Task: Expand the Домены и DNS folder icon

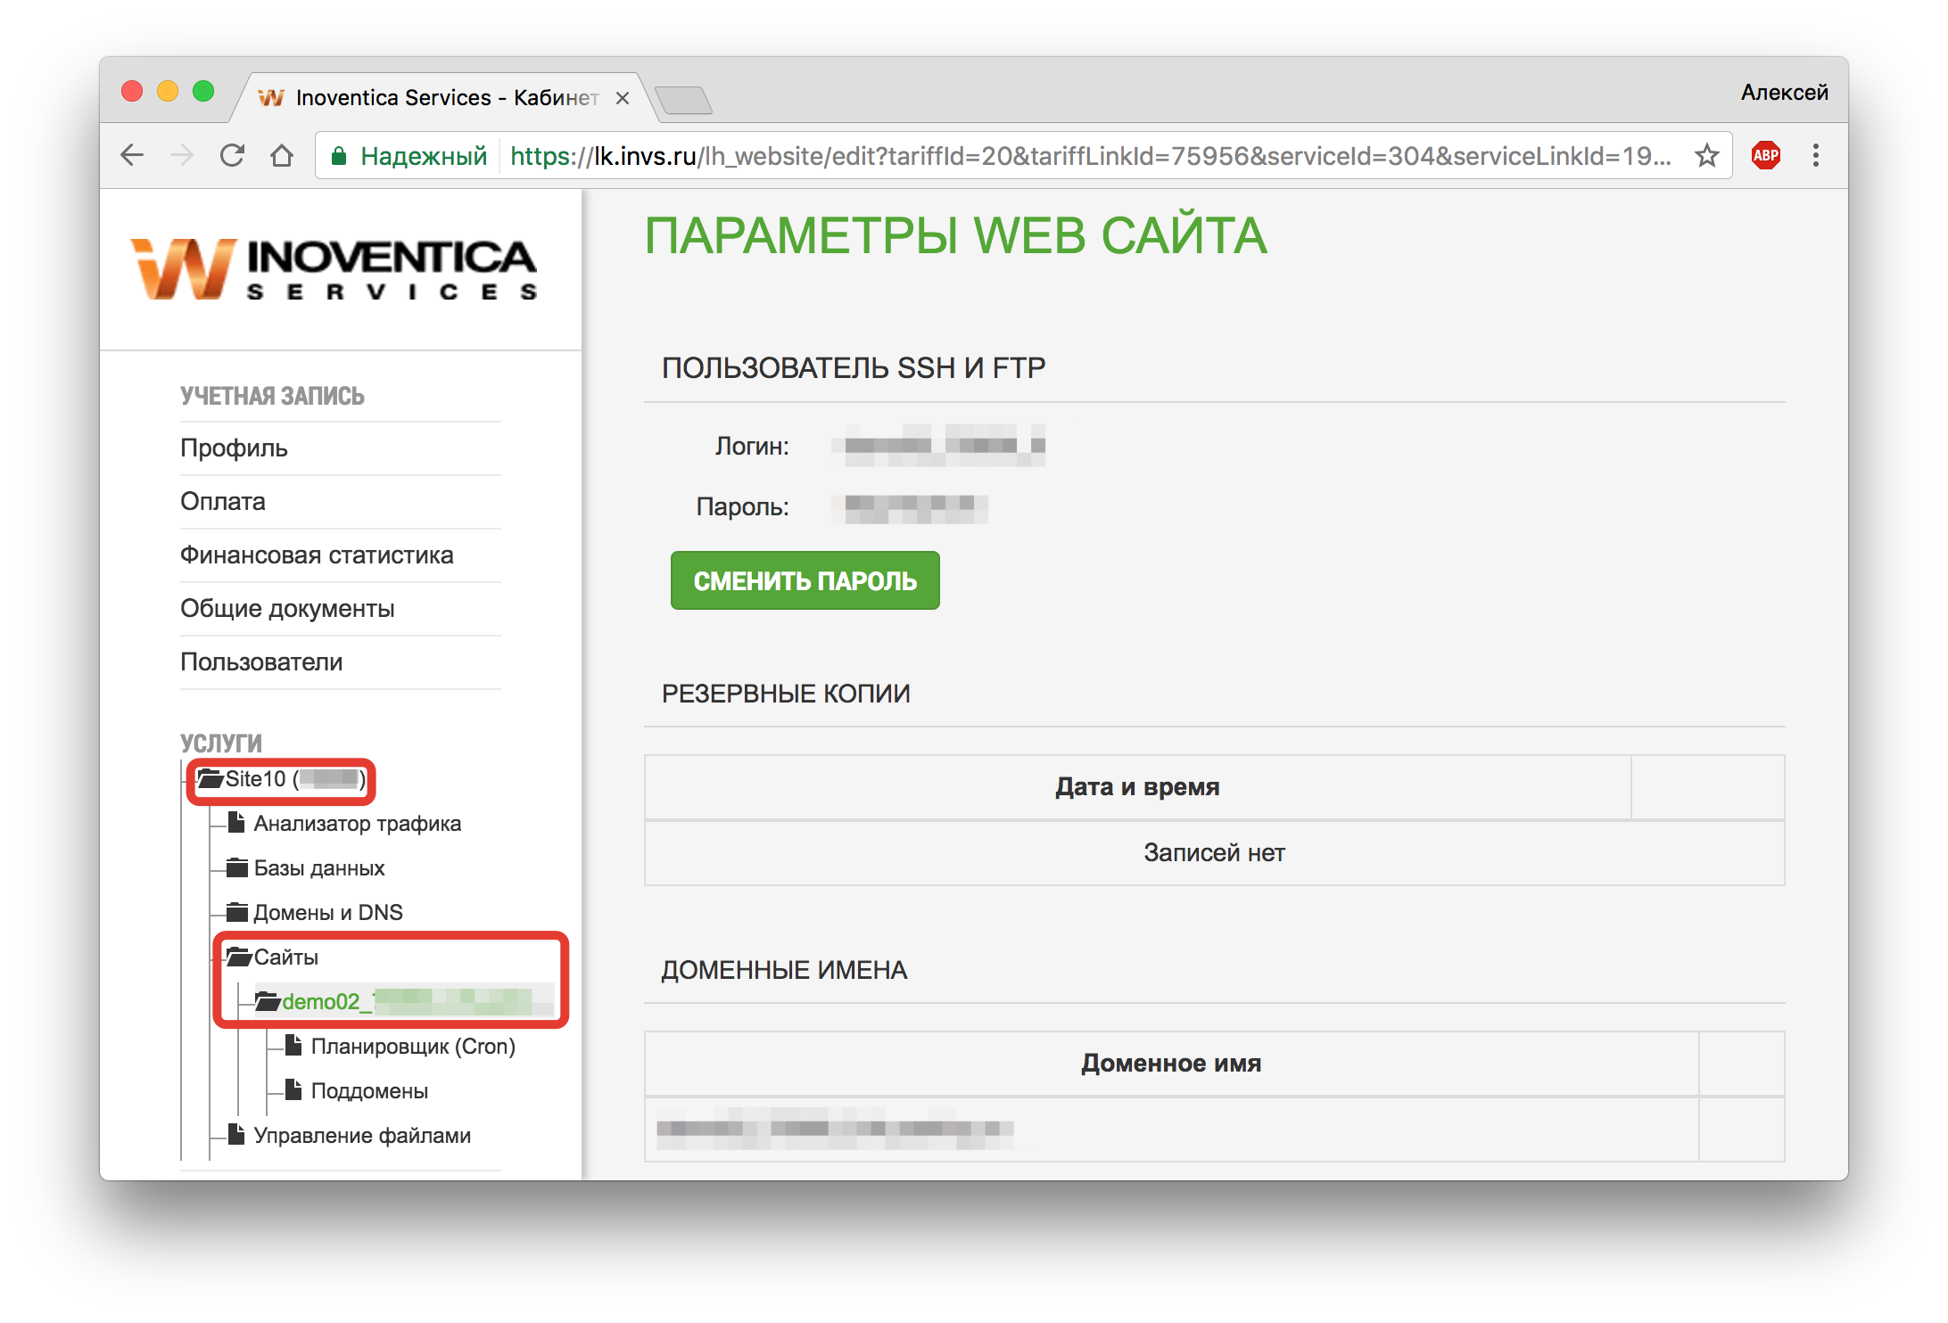Action: [237, 911]
